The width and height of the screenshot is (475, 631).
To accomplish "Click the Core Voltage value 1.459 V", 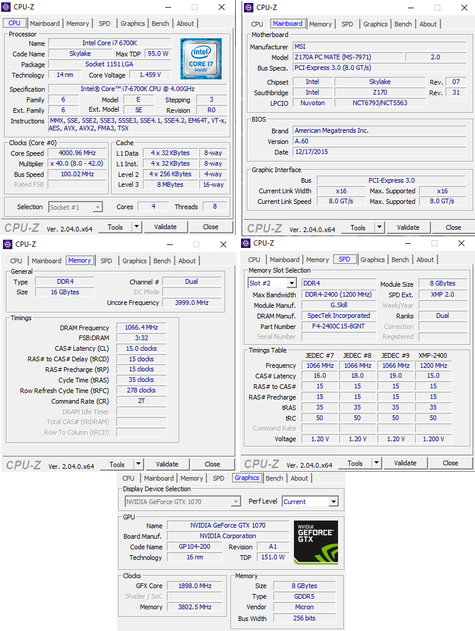I will pos(150,75).
